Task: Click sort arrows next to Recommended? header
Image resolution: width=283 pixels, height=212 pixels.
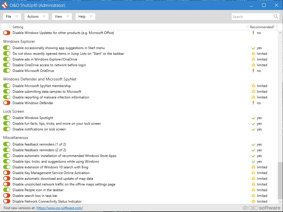Action: (x=276, y=27)
